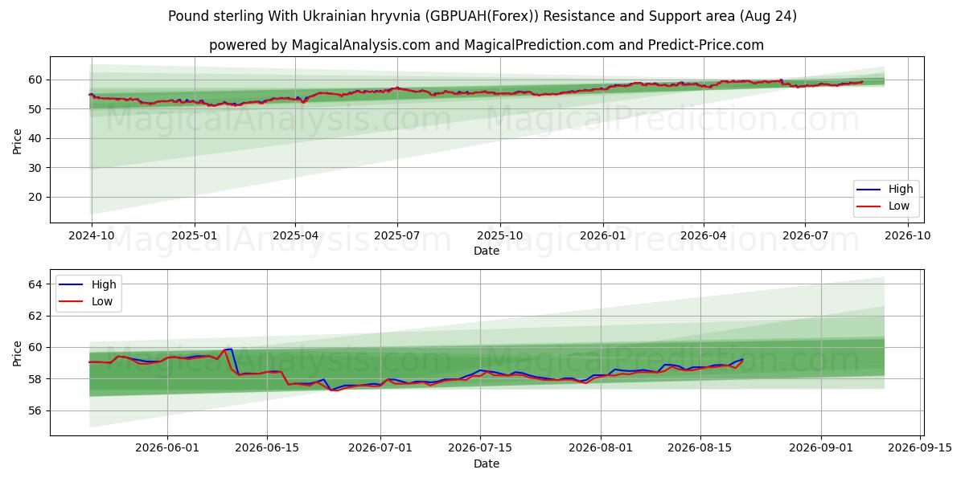Click the '2026-07' date tick label
This screenshot has height=482, width=965.
click(806, 237)
